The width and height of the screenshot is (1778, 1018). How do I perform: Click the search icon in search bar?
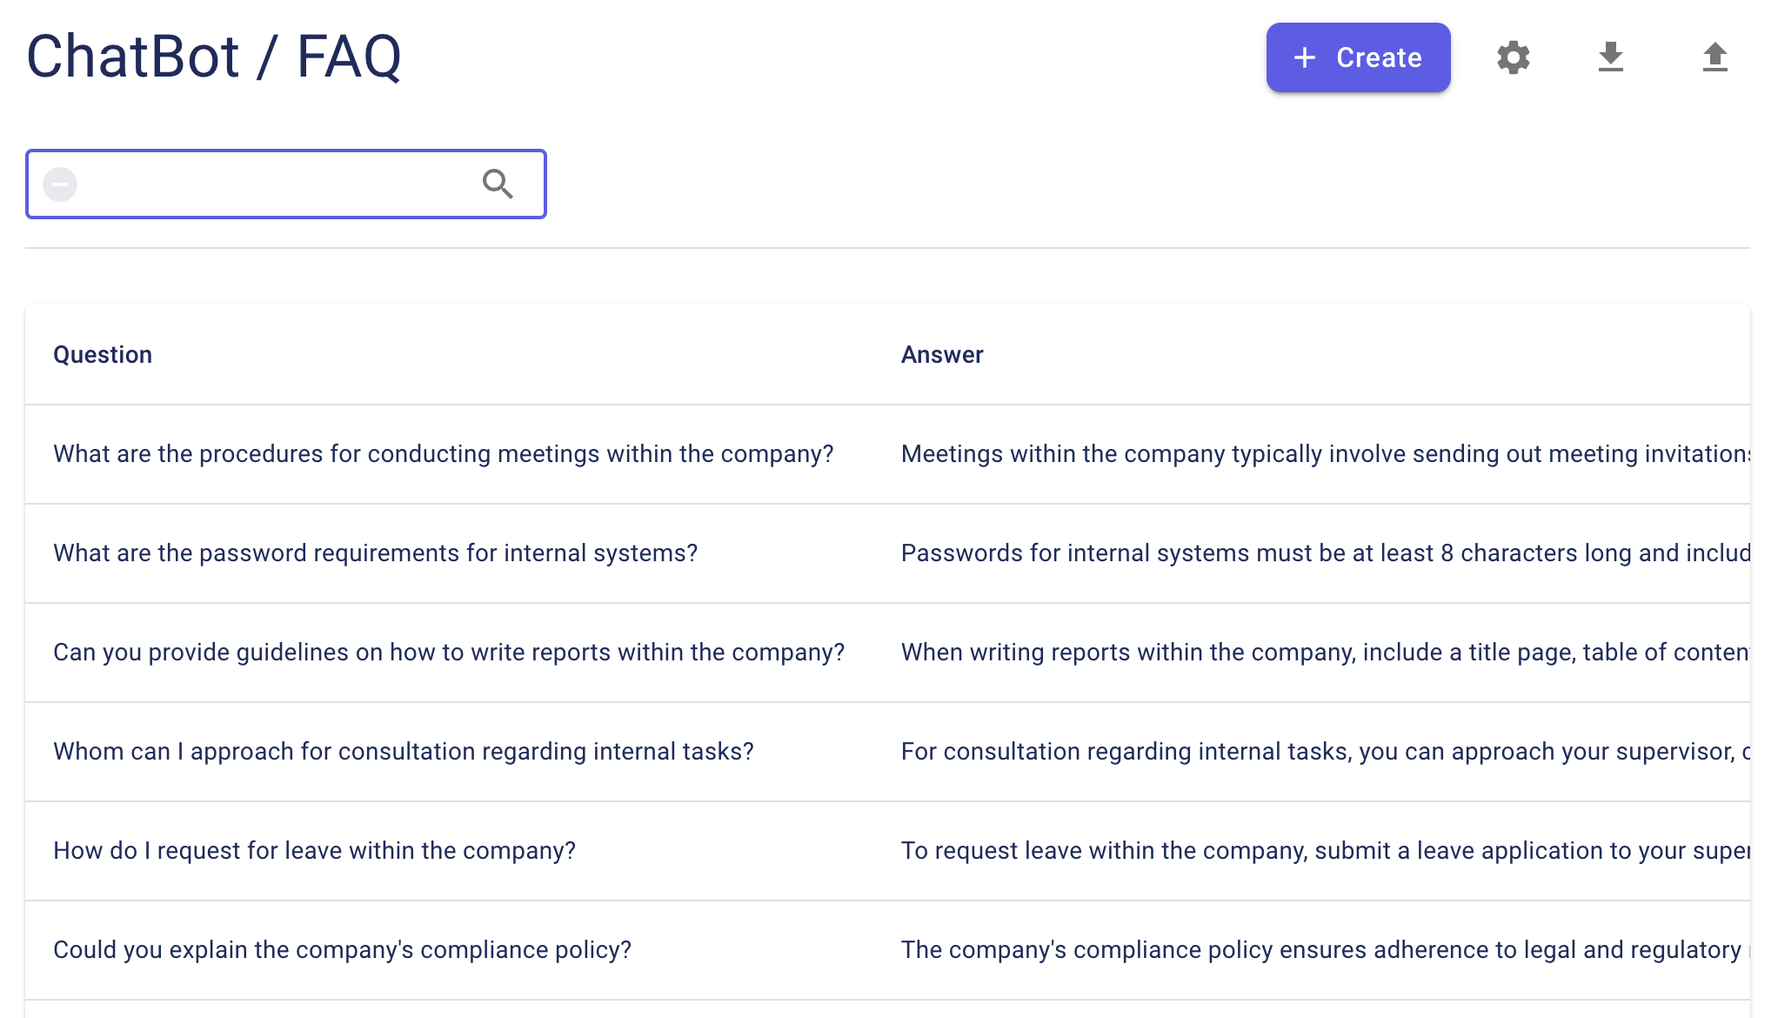coord(499,184)
